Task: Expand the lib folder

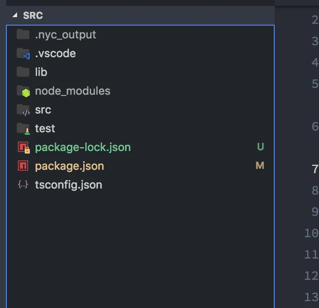Action: 41,72
